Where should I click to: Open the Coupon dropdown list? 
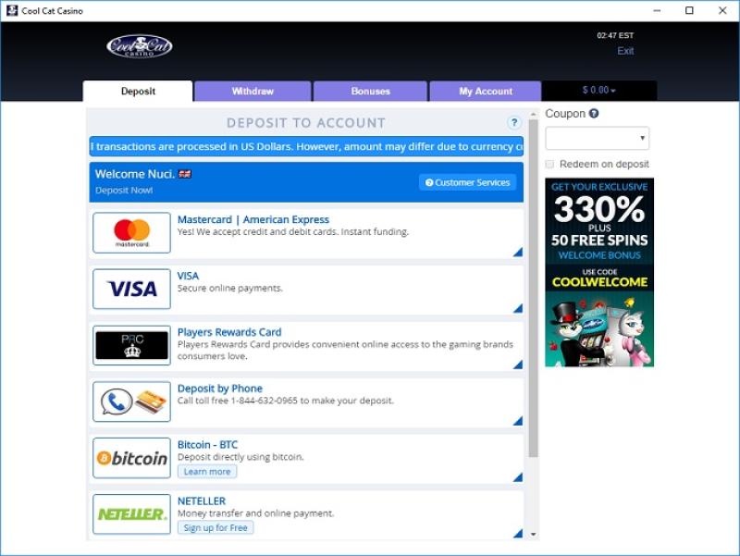[598, 139]
